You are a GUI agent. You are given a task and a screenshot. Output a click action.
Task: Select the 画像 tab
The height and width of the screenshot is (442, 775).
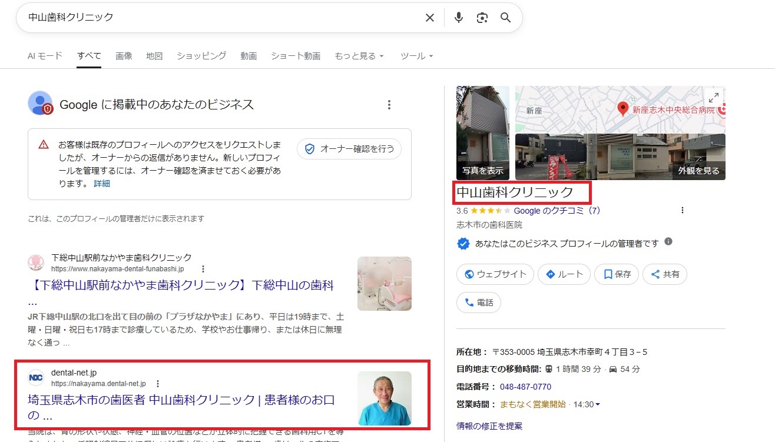click(124, 56)
